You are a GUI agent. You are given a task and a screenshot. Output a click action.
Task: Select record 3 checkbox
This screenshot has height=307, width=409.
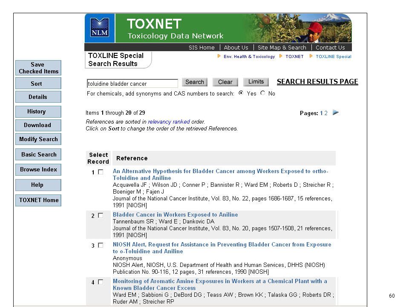click(101, 246)
